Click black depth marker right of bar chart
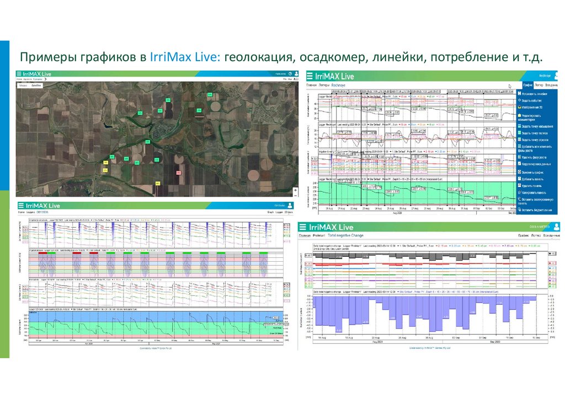The image size is (565, 399). 552,254
